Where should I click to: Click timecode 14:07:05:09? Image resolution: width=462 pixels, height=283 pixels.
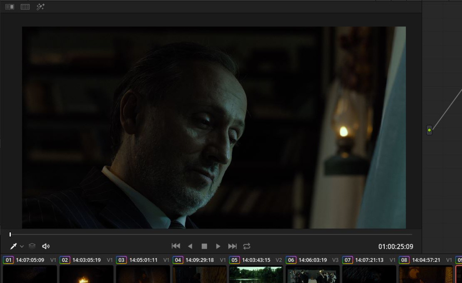30,260
